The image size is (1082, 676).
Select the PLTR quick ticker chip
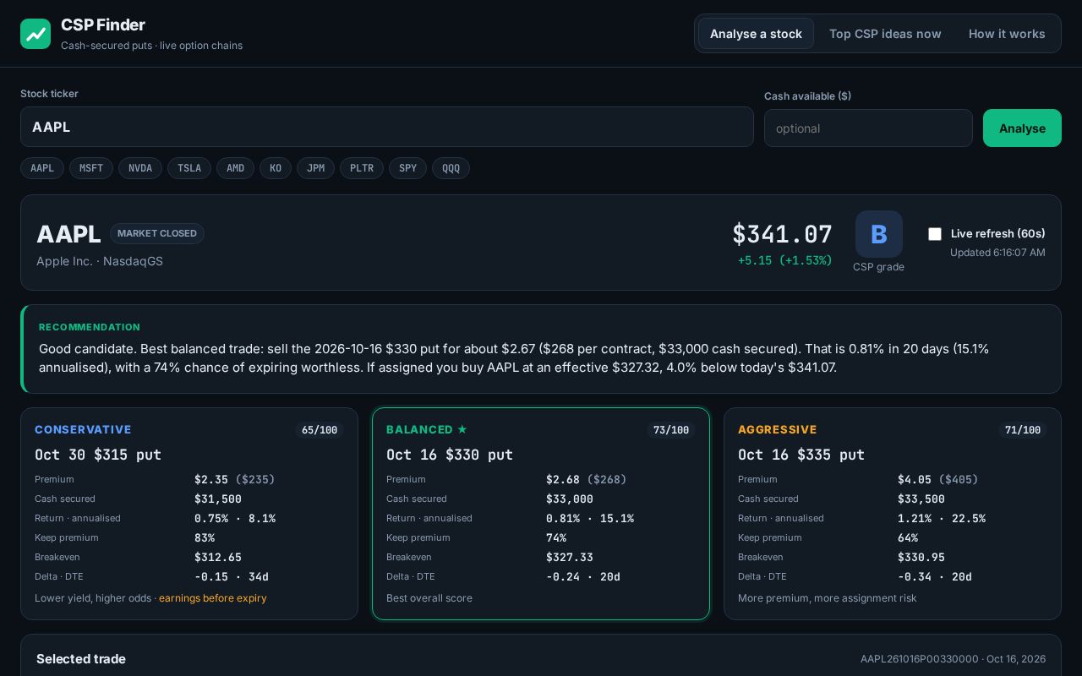click(x=362, y=168)
